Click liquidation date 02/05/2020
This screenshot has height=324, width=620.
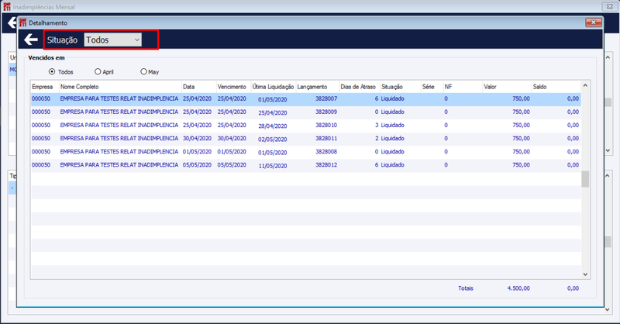pyautogui.click(x=273, y=140)
